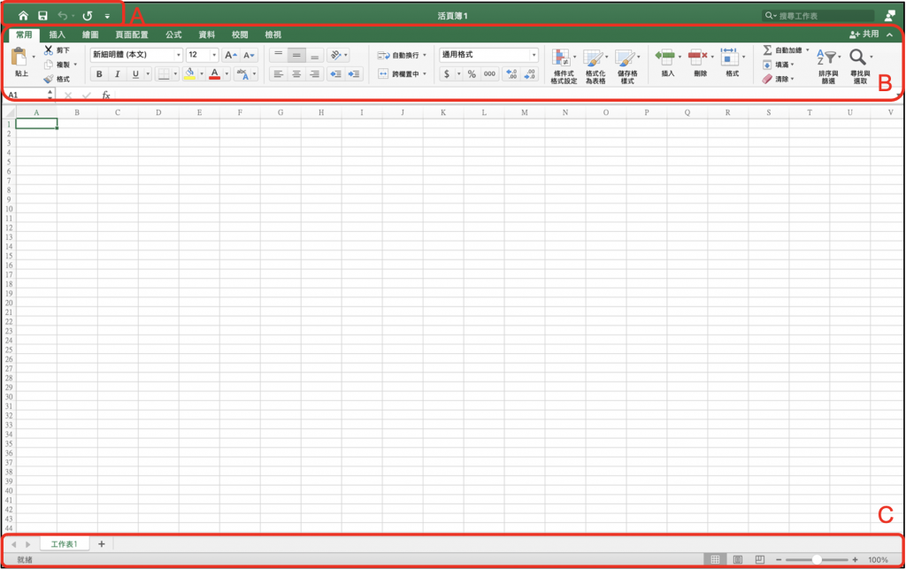Screen dimensions: 906x569
Task: Decrease font size with smaller A
Action: 249,55
